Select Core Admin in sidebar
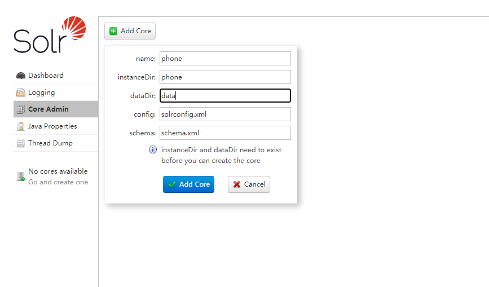Viewport: 489px width, 287px height. click(x=49, y=109)
